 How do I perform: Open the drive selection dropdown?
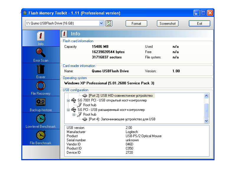point(101,23)
